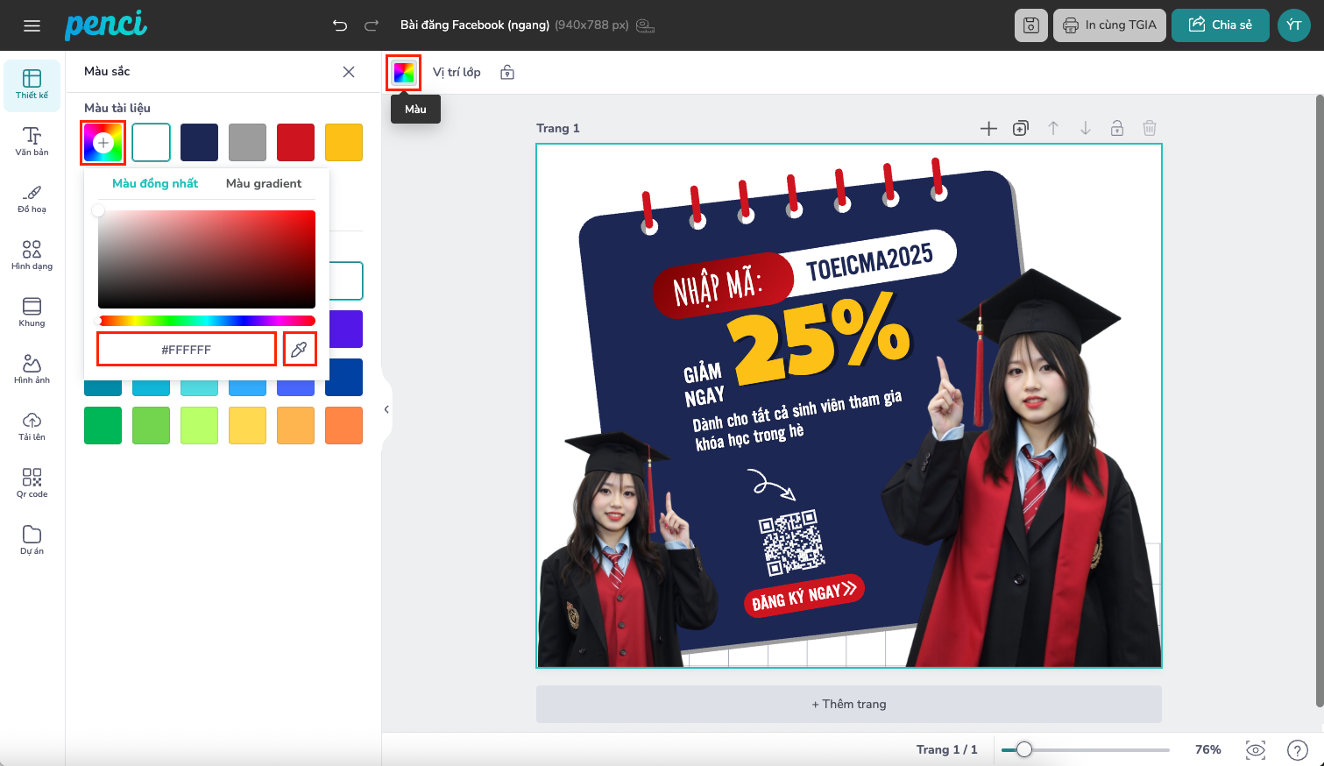Open the Văn bản text tool
This screenshot has height=766, width=1324.
point(32,140)
